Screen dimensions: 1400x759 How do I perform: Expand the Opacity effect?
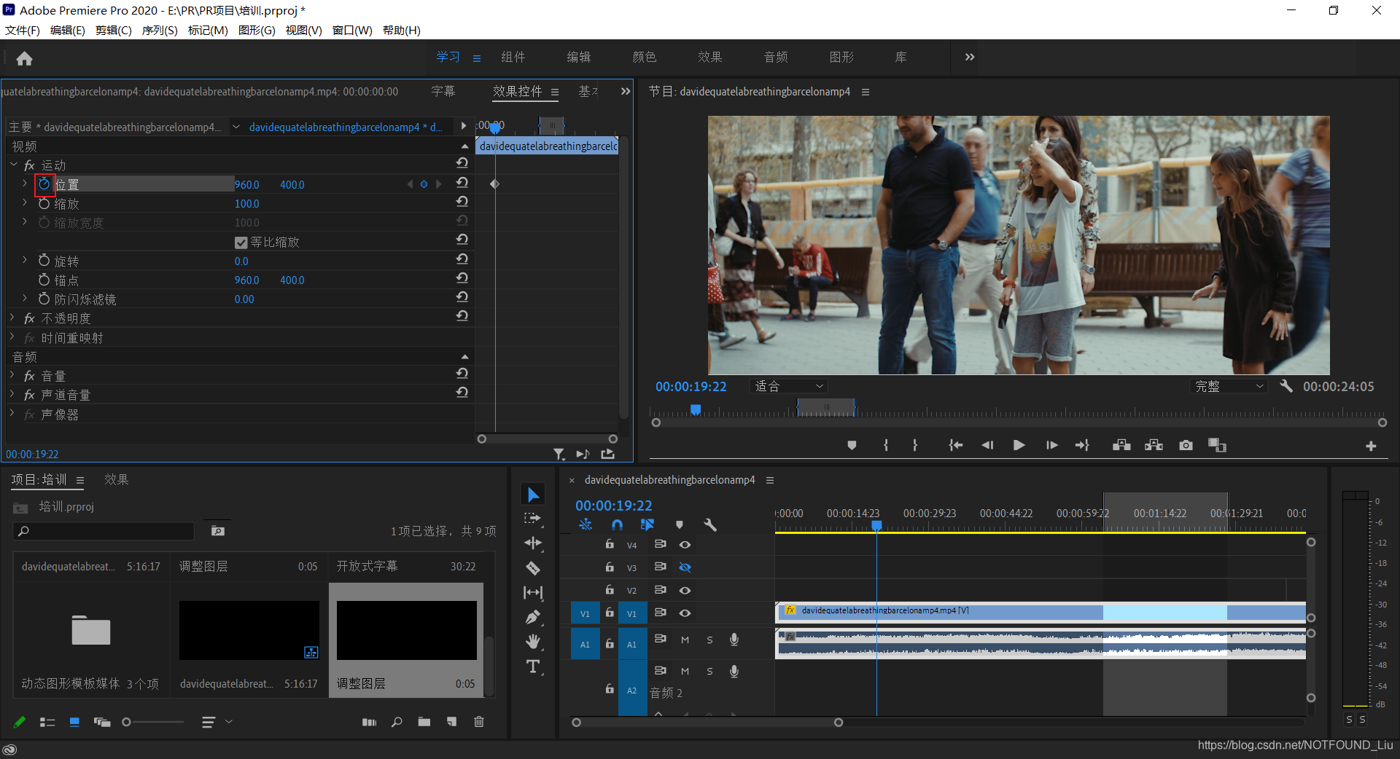click(12, 318)
